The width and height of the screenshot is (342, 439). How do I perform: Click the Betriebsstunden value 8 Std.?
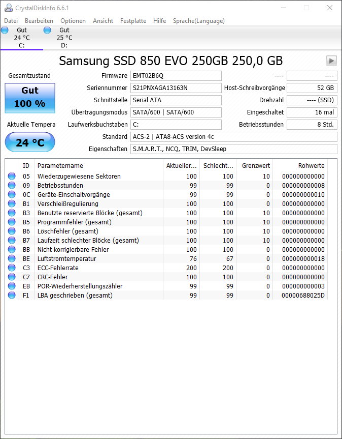(312, 125)
